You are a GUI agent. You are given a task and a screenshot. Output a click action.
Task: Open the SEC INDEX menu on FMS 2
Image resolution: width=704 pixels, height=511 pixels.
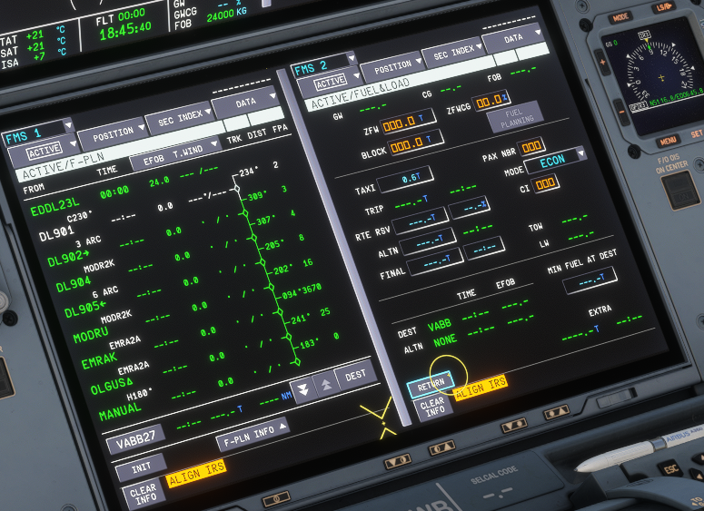tap(453, 53)
